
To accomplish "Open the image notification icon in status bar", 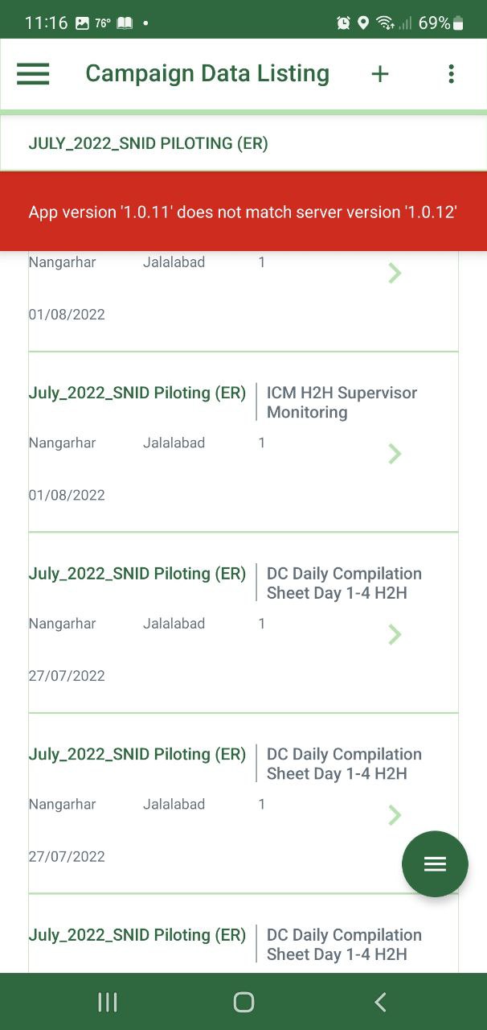I will (83, 23).
